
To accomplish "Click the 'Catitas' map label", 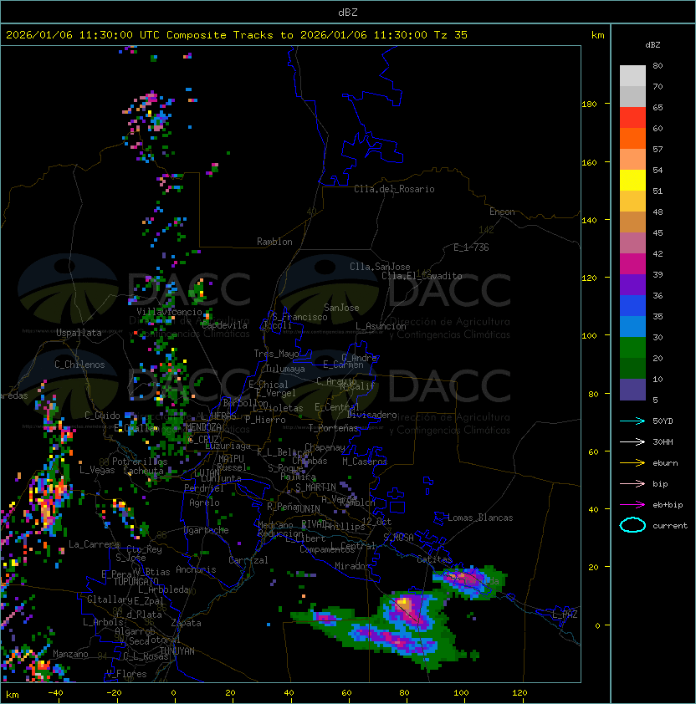I will [434, 559].
